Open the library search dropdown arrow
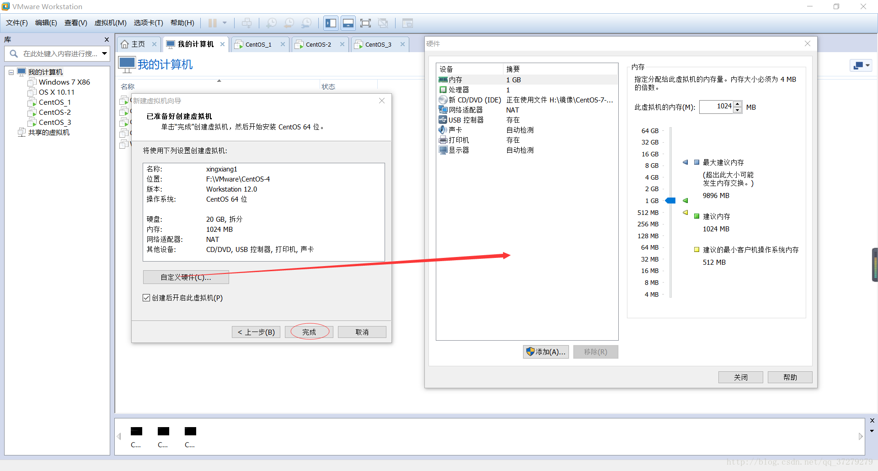Viewport: 878px width, 471px height. [x=105, y=54]
